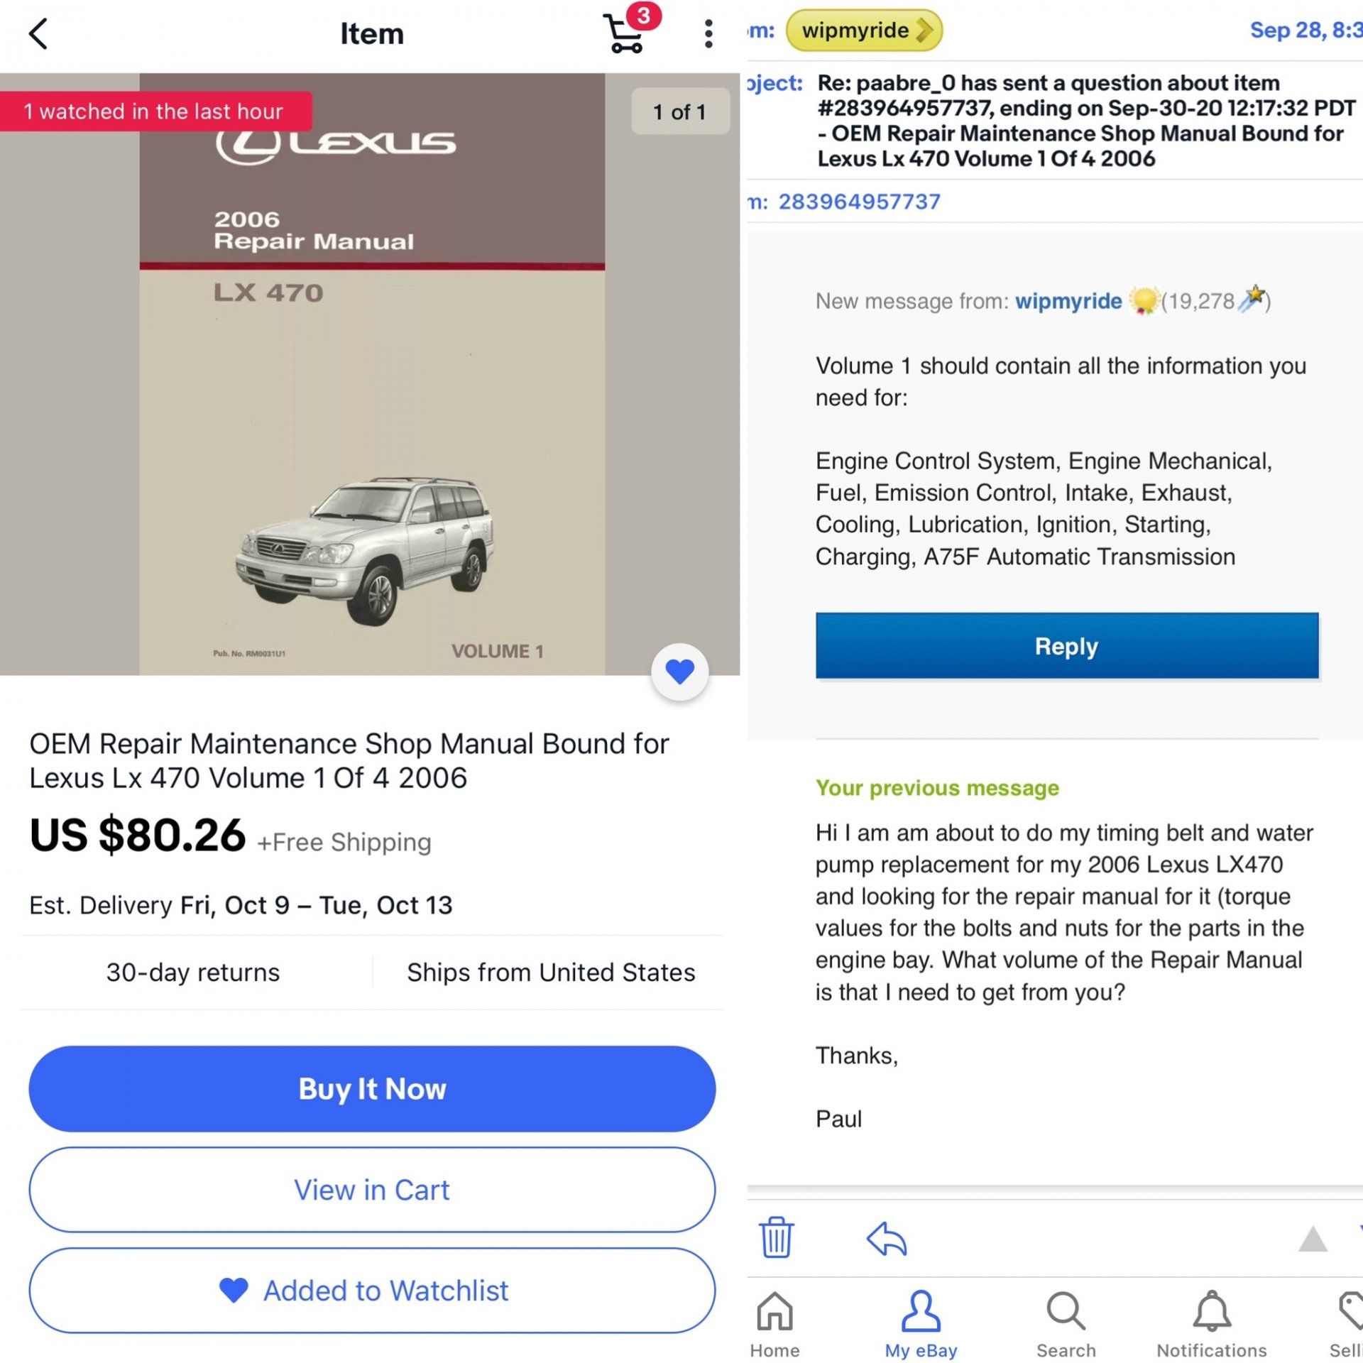This screenshot has height=1363, width=1363.
Task: Open Notifications bell icon
Action: coord(1211,1323)
